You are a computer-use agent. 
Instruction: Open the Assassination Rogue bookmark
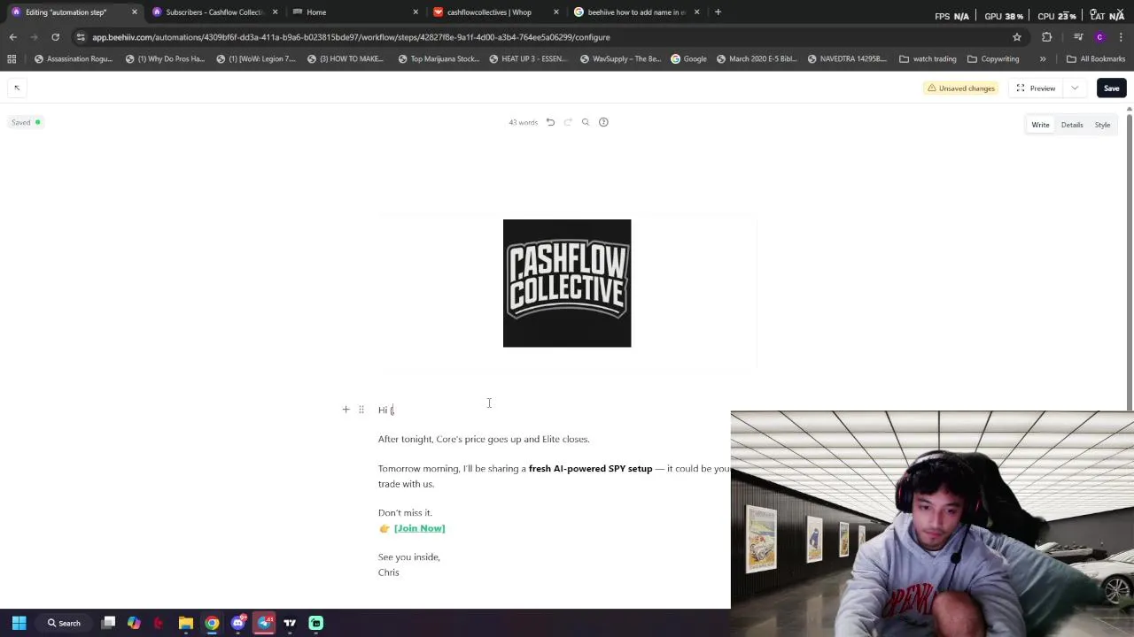pyautogui.click(x=73, y=58)
